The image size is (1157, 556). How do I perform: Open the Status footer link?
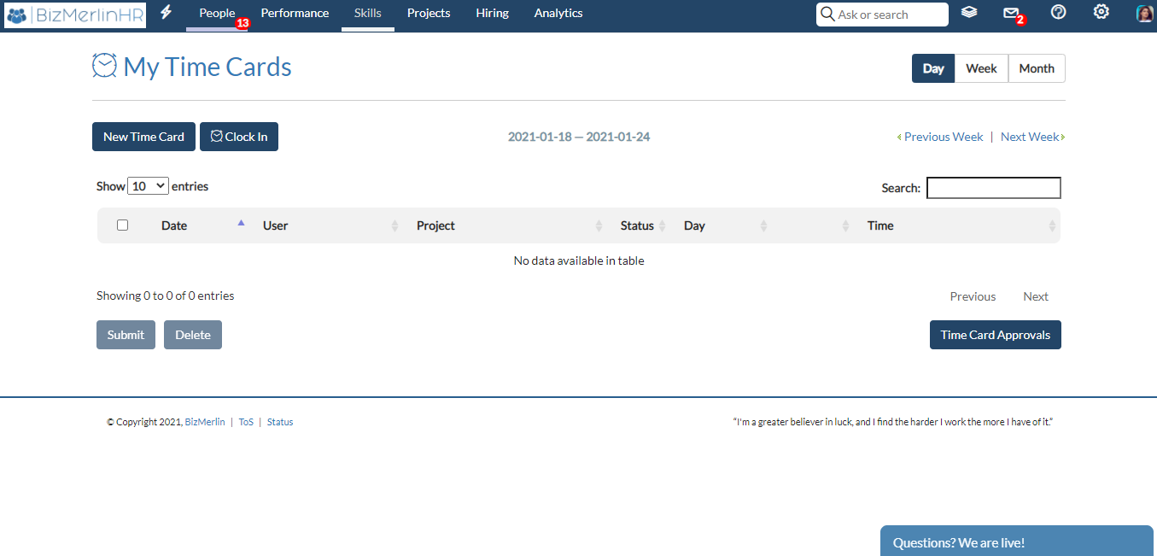[280, 422]
